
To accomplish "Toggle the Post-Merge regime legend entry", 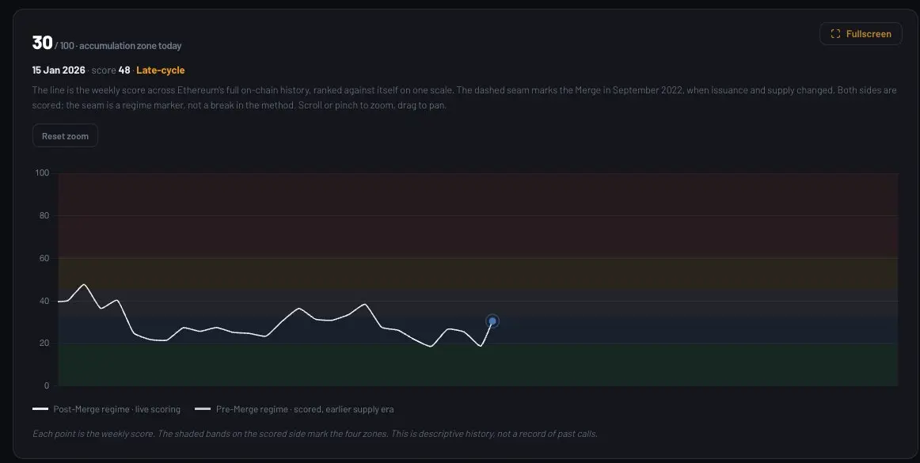I will (106, 410).
